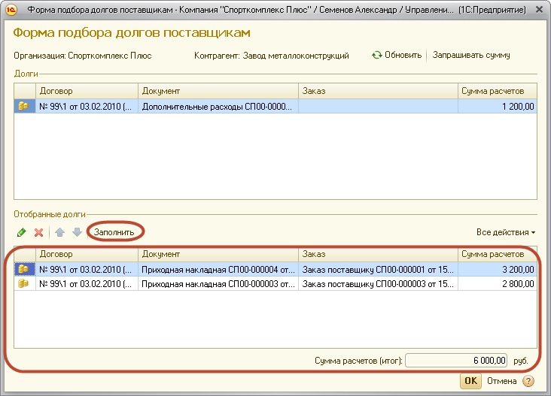
Task: Click Договор column header in Долги table
Action: coord(87,91)
